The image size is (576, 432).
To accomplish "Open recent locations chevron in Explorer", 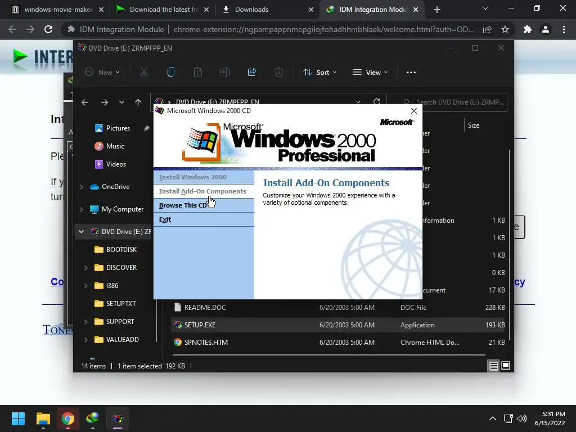I will [121, 102].
